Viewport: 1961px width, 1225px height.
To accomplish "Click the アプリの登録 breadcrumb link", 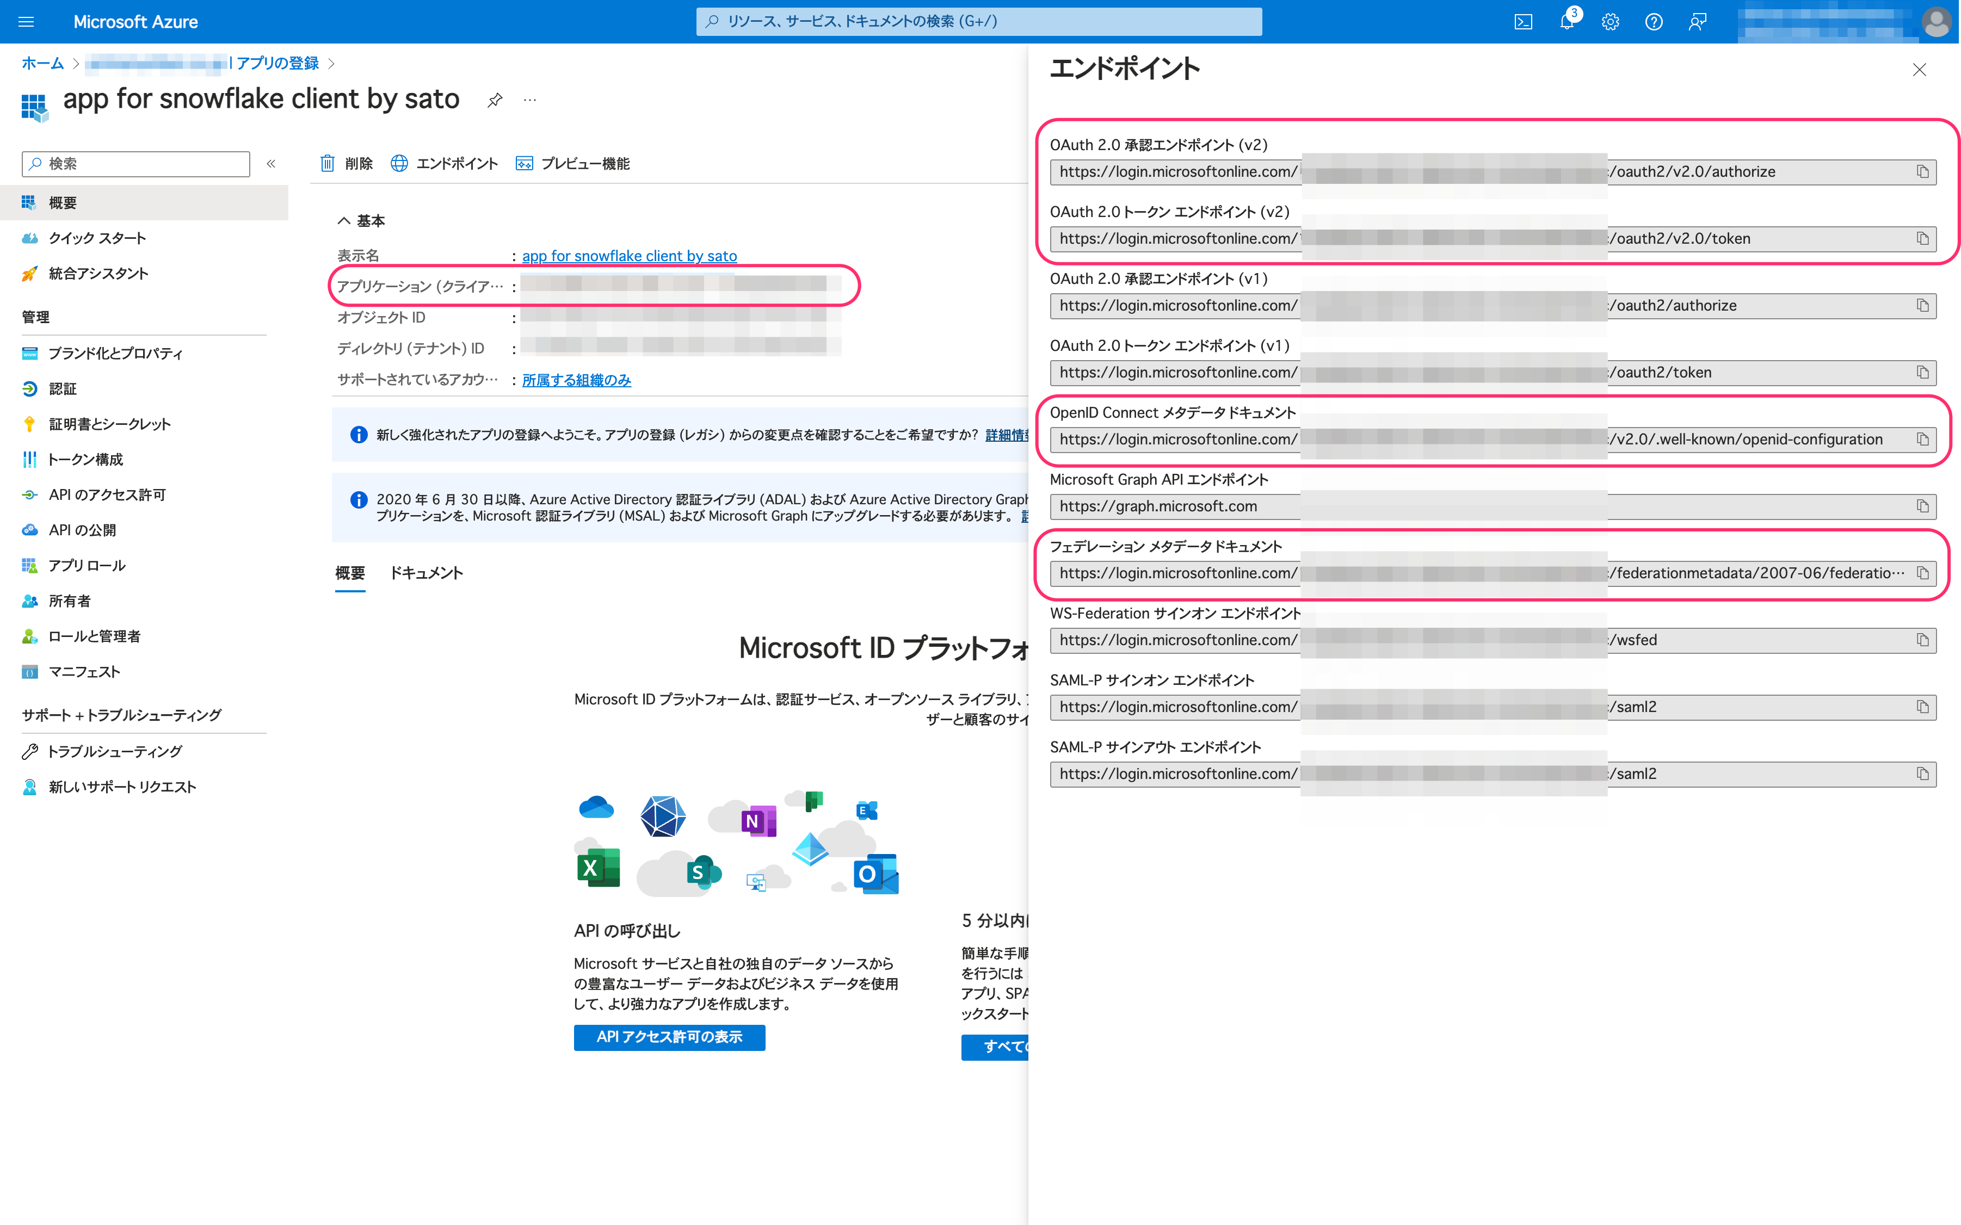I will click(x=278, y=63).
